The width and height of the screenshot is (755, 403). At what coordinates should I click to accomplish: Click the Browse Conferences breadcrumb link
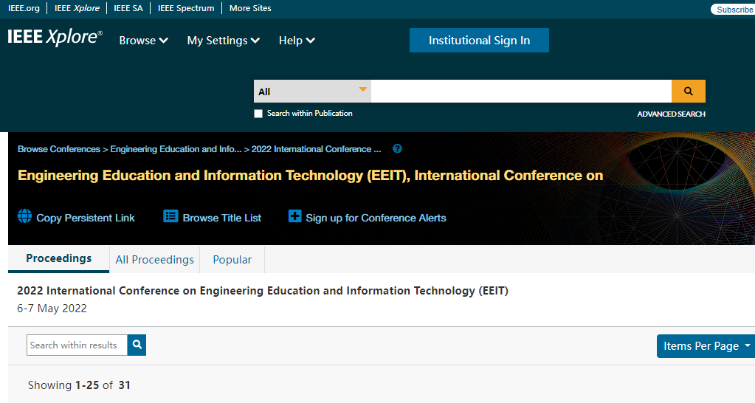58,149
